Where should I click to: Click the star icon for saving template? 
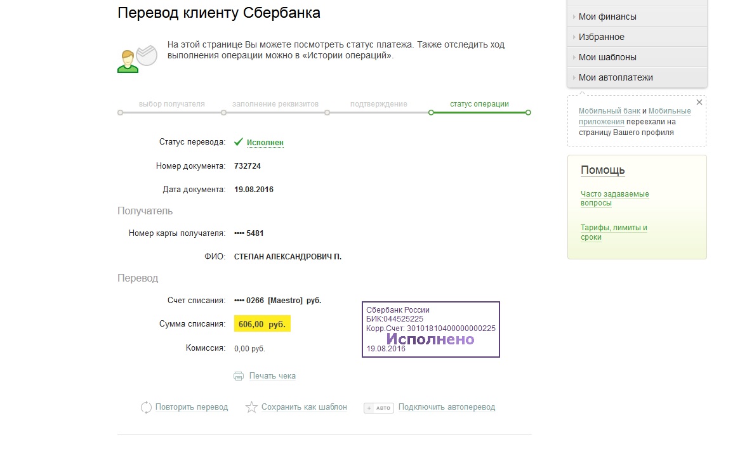pyautogui.click(x=252, y=407)
